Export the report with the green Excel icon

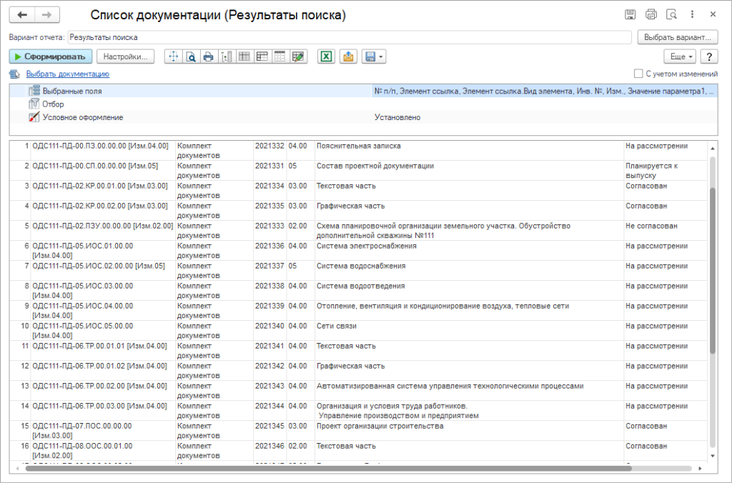click(x=326, y=56)
